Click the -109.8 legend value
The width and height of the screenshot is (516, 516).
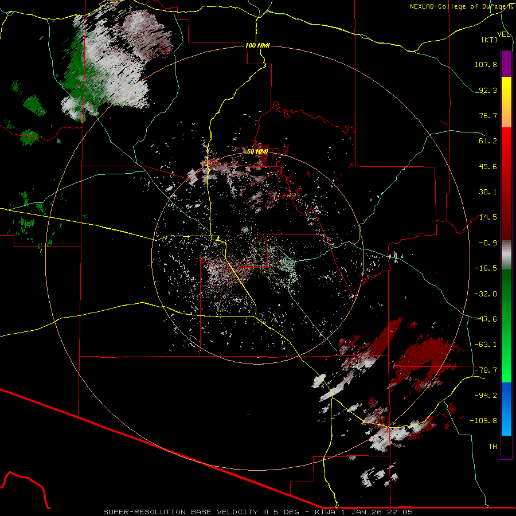coord(484,421)
